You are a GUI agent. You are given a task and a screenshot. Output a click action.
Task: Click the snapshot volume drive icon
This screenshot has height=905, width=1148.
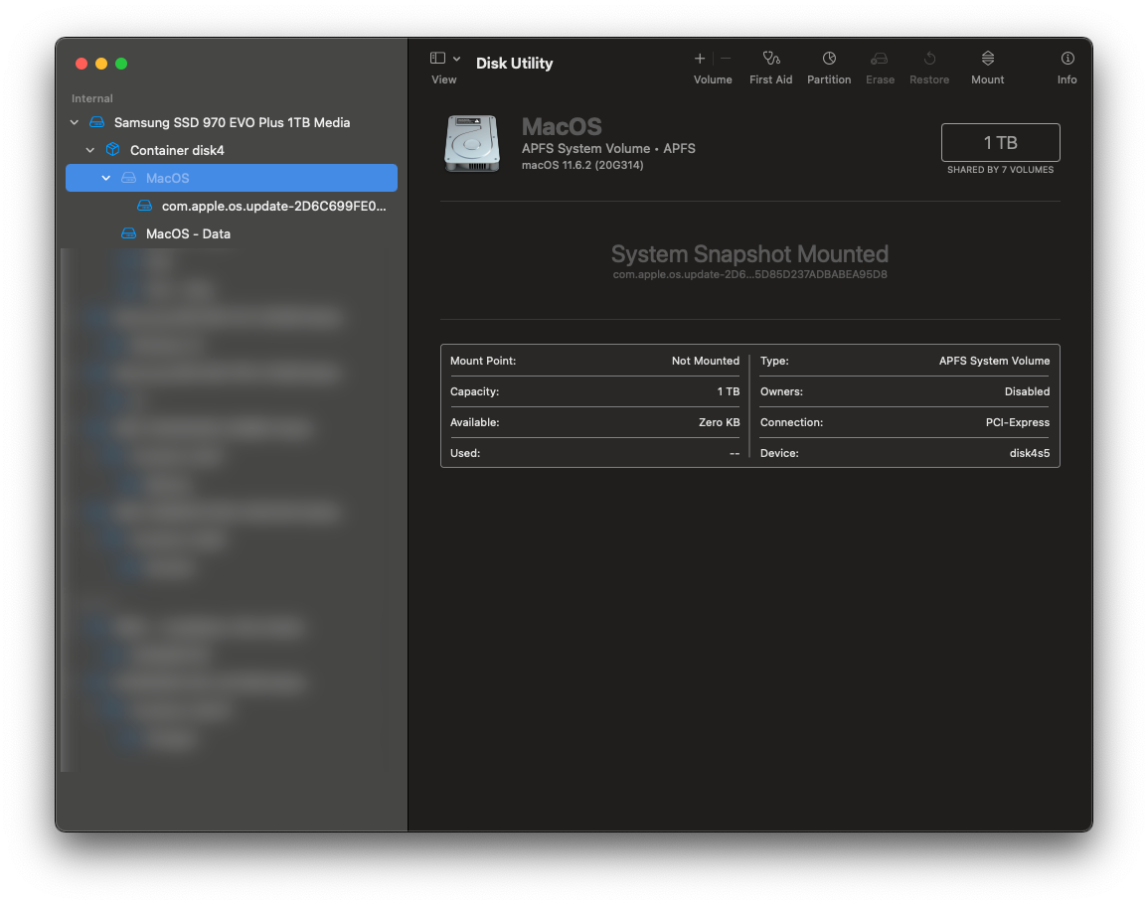[x=145, y=206]
